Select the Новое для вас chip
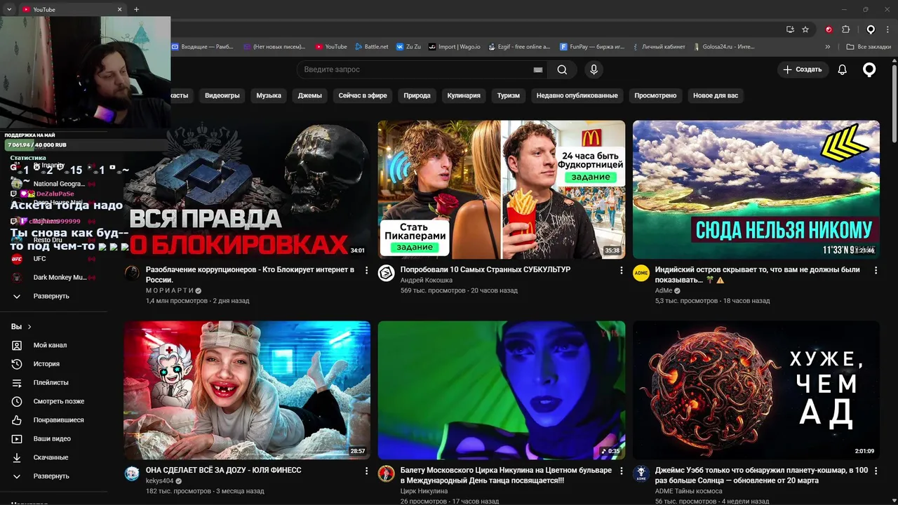Viewport: 898px width, 505px height. (716, 95)
